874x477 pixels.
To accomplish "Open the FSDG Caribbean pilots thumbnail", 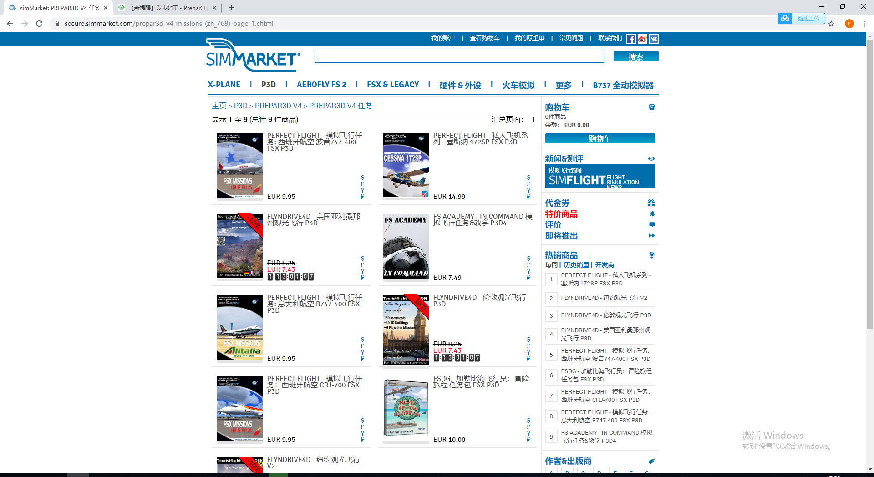I will [x=406, y=409].
